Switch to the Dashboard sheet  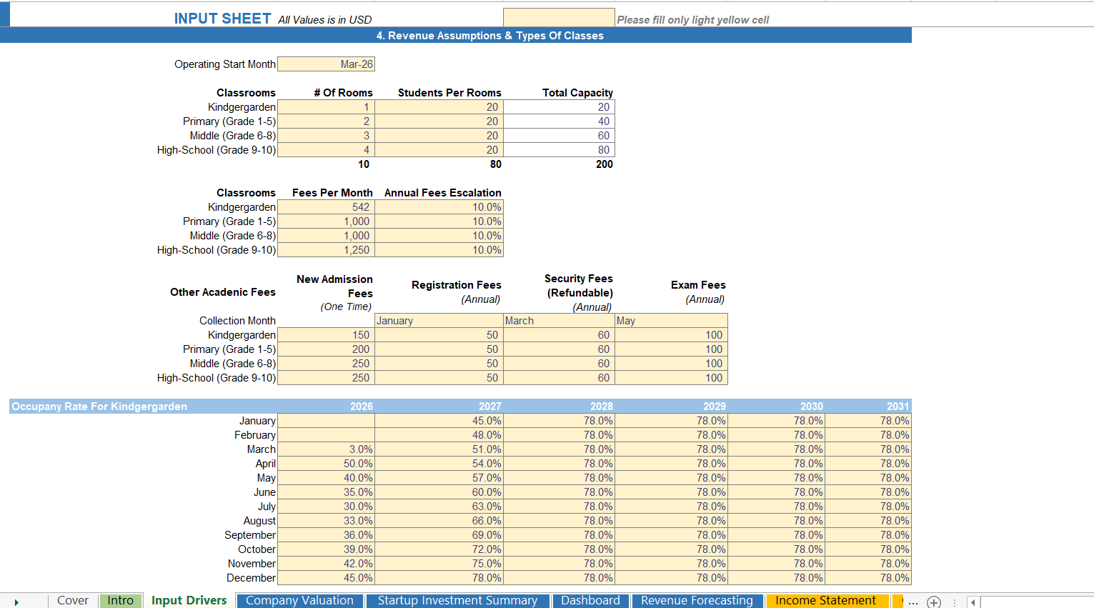(590, 600)
